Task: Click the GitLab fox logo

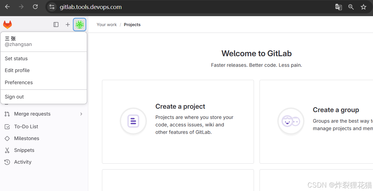Action: point(7,25)
